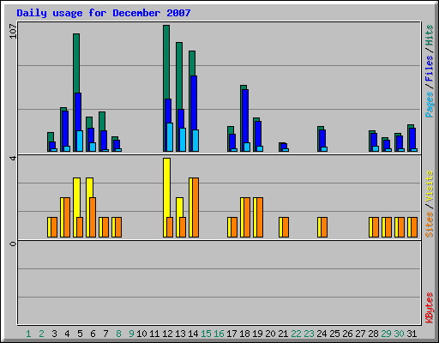Select day label "23" on the x-axis

(309, 334)
